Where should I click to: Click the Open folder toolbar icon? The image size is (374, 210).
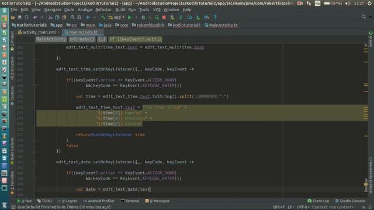pos(13,17)
